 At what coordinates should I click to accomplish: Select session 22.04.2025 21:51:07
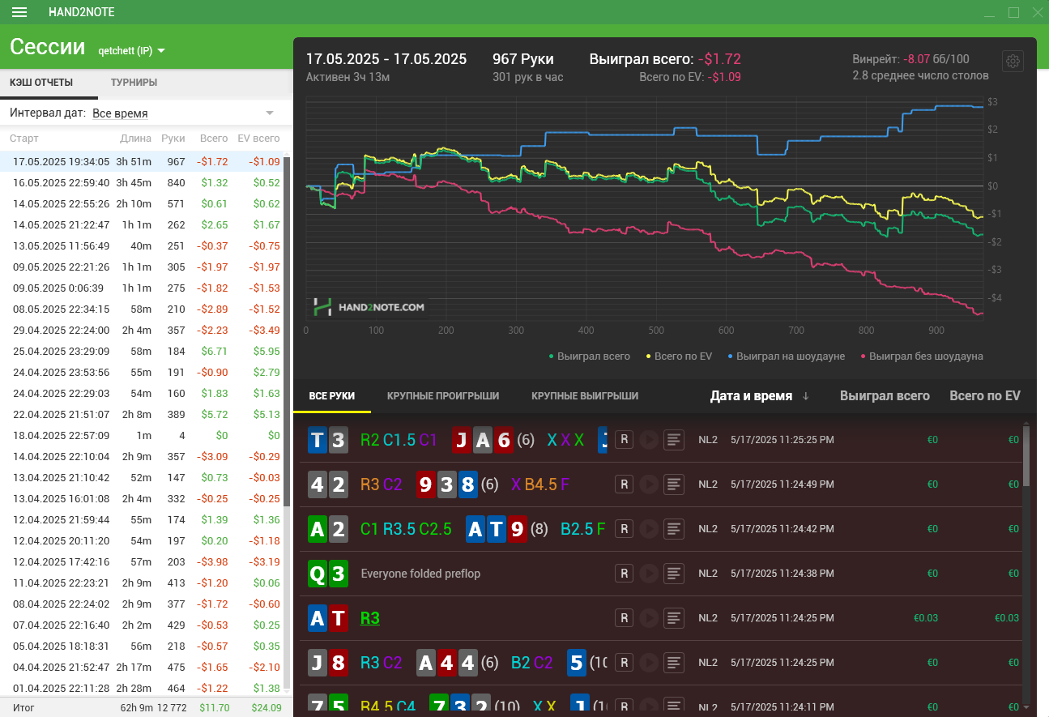pos(141,415)
